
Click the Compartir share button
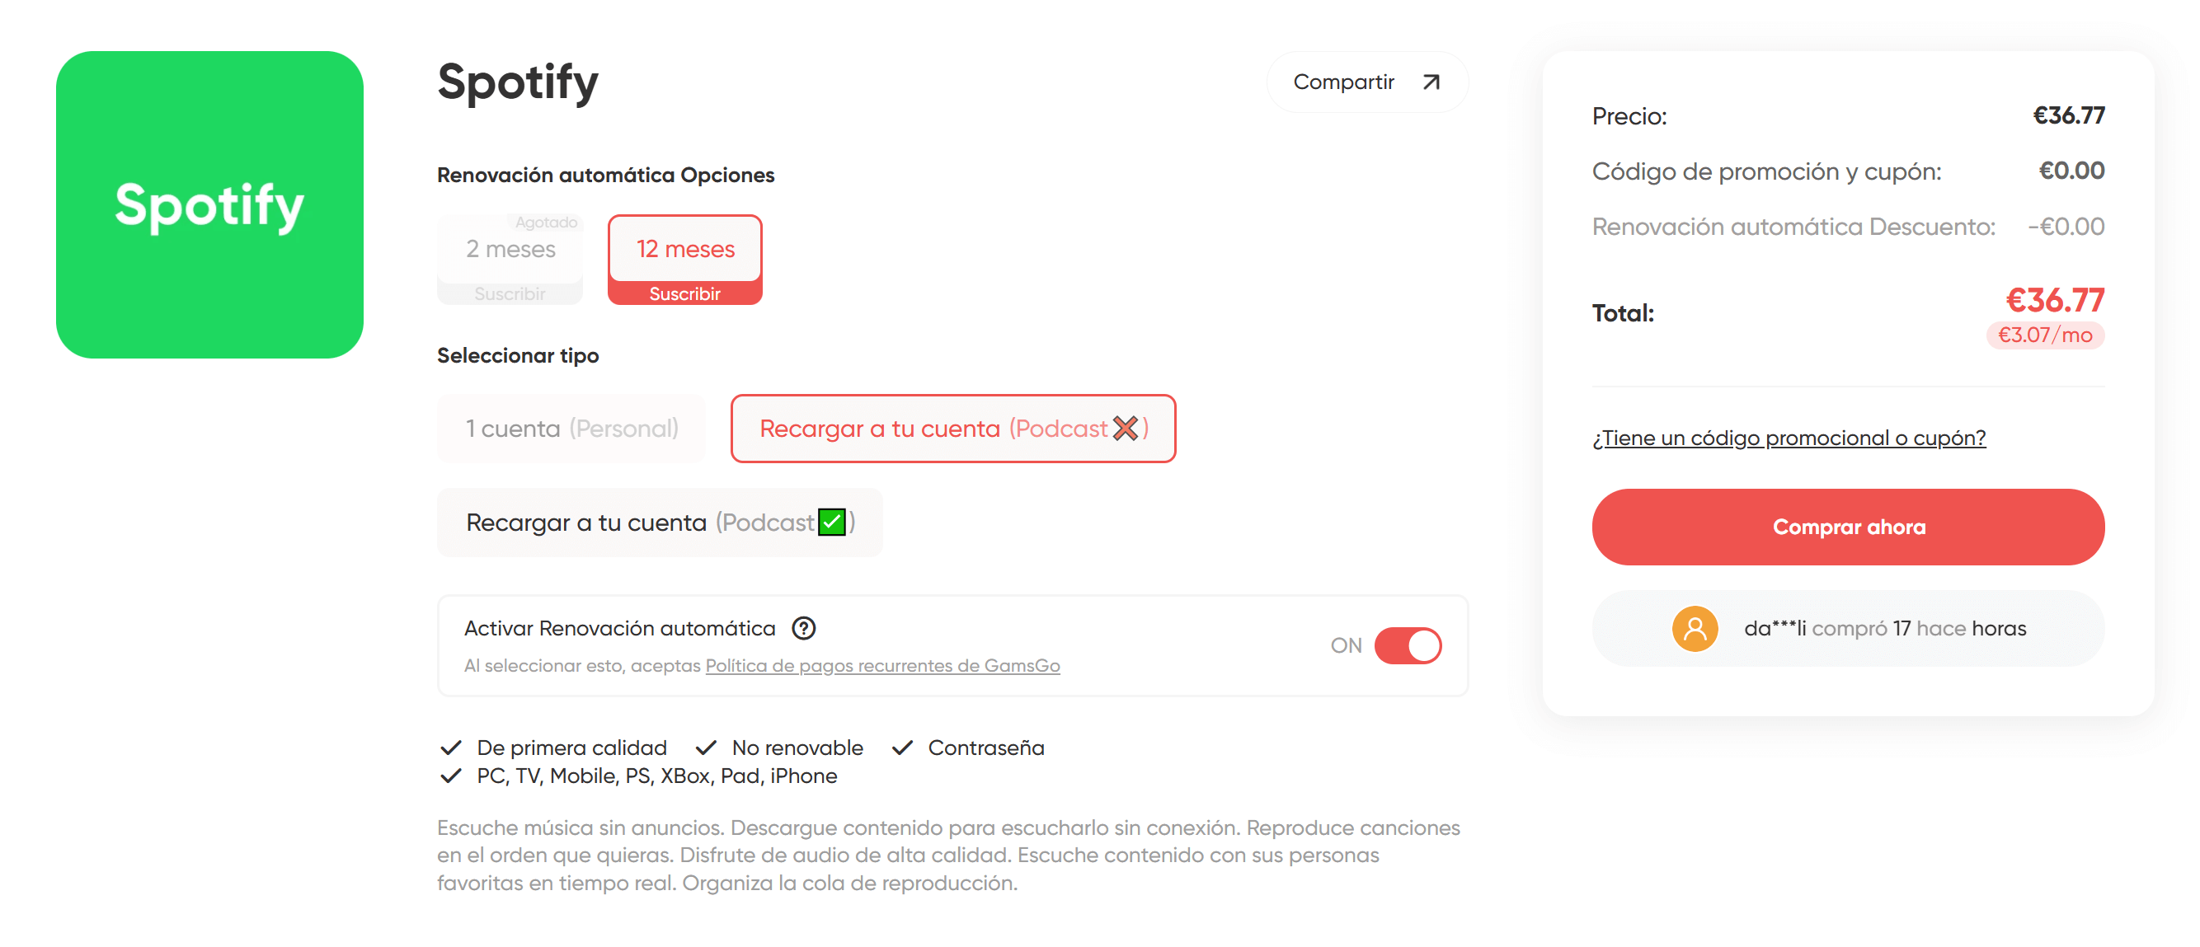[x=1366, y=82]
